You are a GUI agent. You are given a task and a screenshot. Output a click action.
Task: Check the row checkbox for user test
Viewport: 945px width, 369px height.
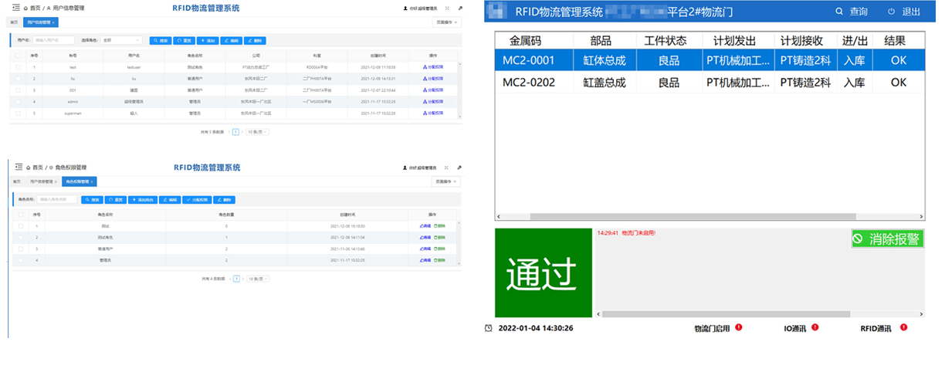point(19,67)
